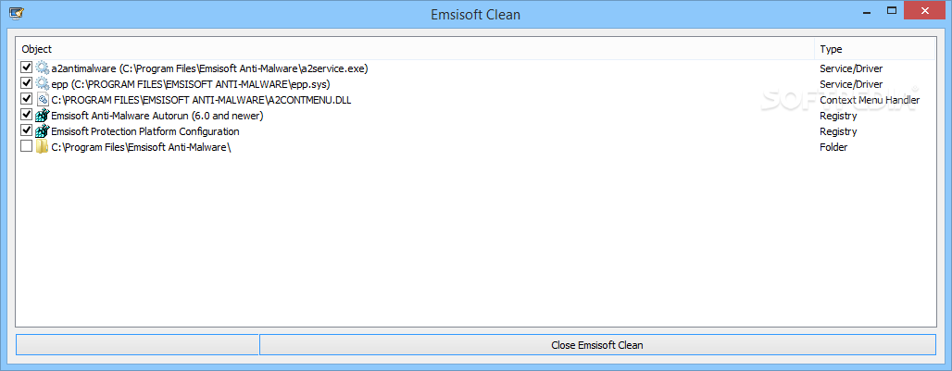Click the blank button left of Close Emsisoft Clean
Screen dimensions: 952x371
pos(137,345)
